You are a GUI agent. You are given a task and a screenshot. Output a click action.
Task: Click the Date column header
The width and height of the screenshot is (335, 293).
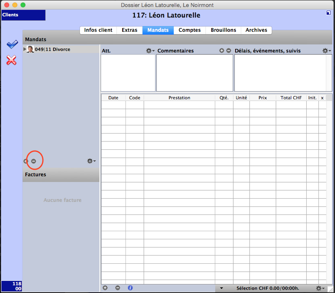click(113, 98)
